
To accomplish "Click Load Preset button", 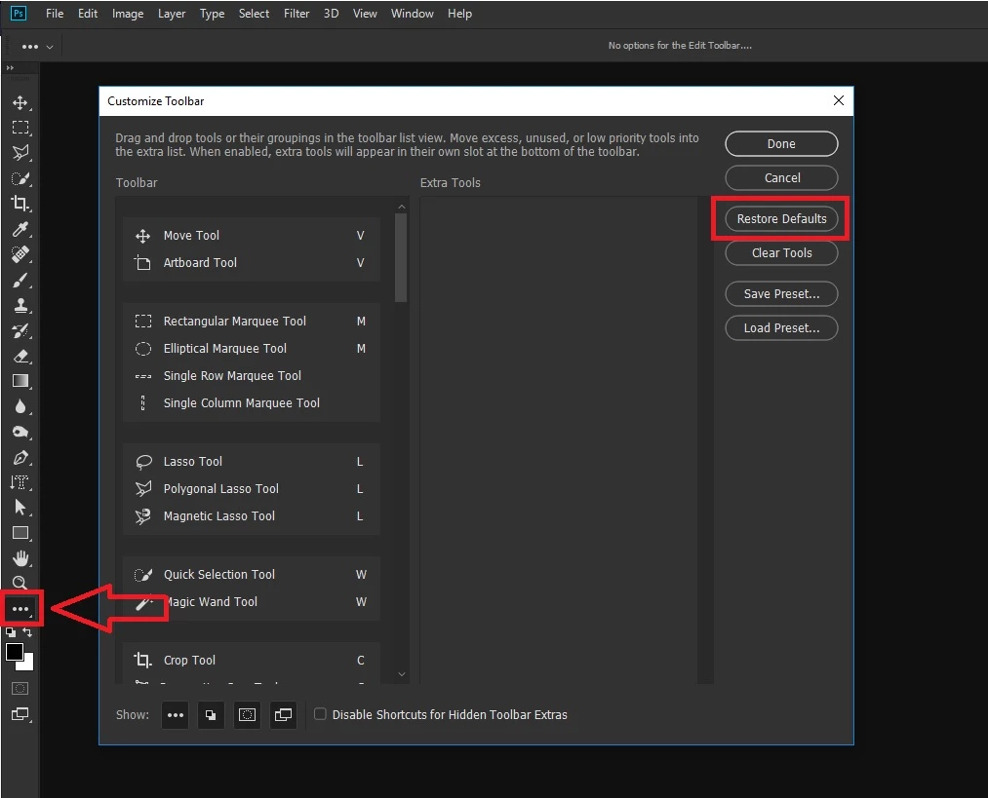I will [781, 328].
